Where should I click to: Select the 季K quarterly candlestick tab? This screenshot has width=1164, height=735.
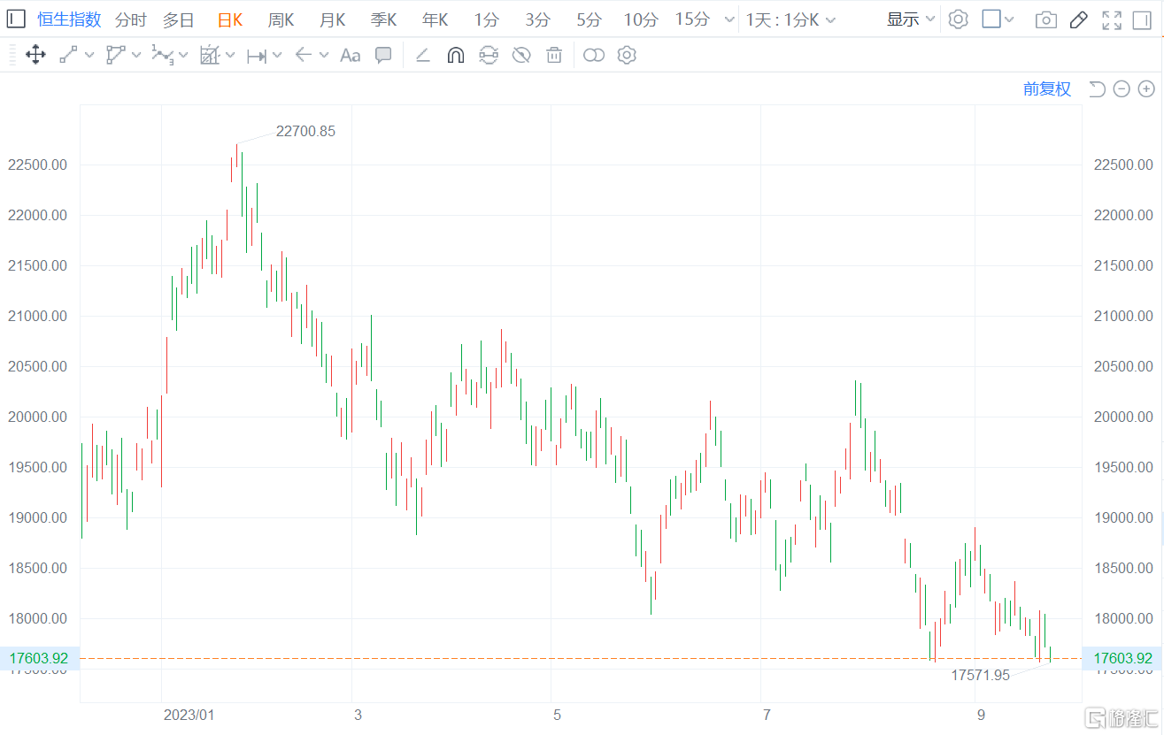384,19
